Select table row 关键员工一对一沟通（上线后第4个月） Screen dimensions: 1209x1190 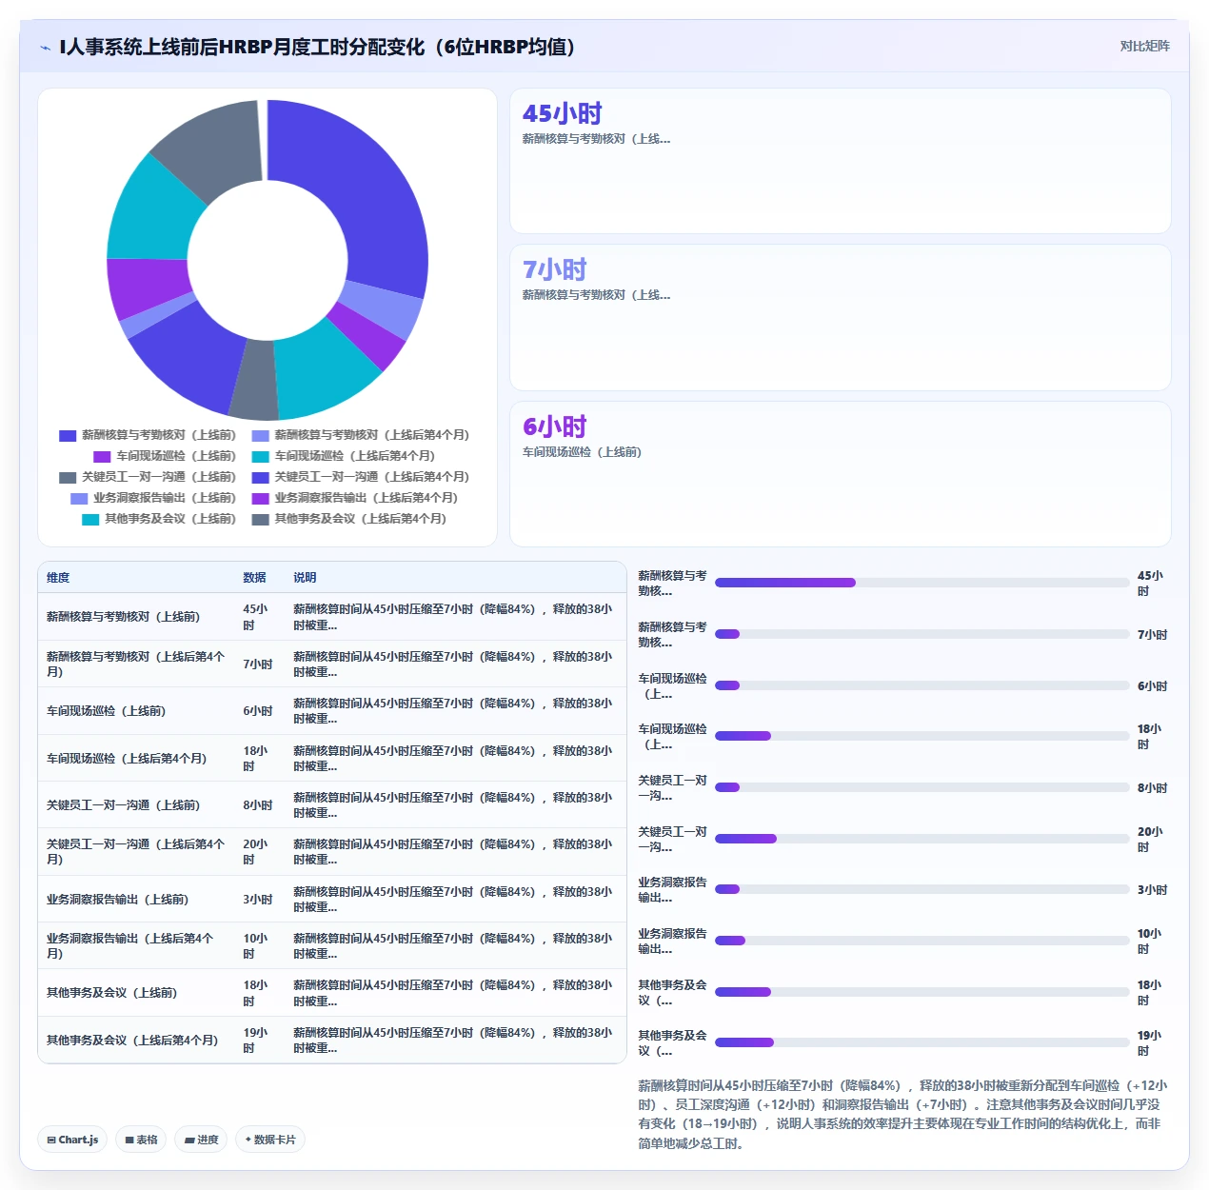pos(332,852)
